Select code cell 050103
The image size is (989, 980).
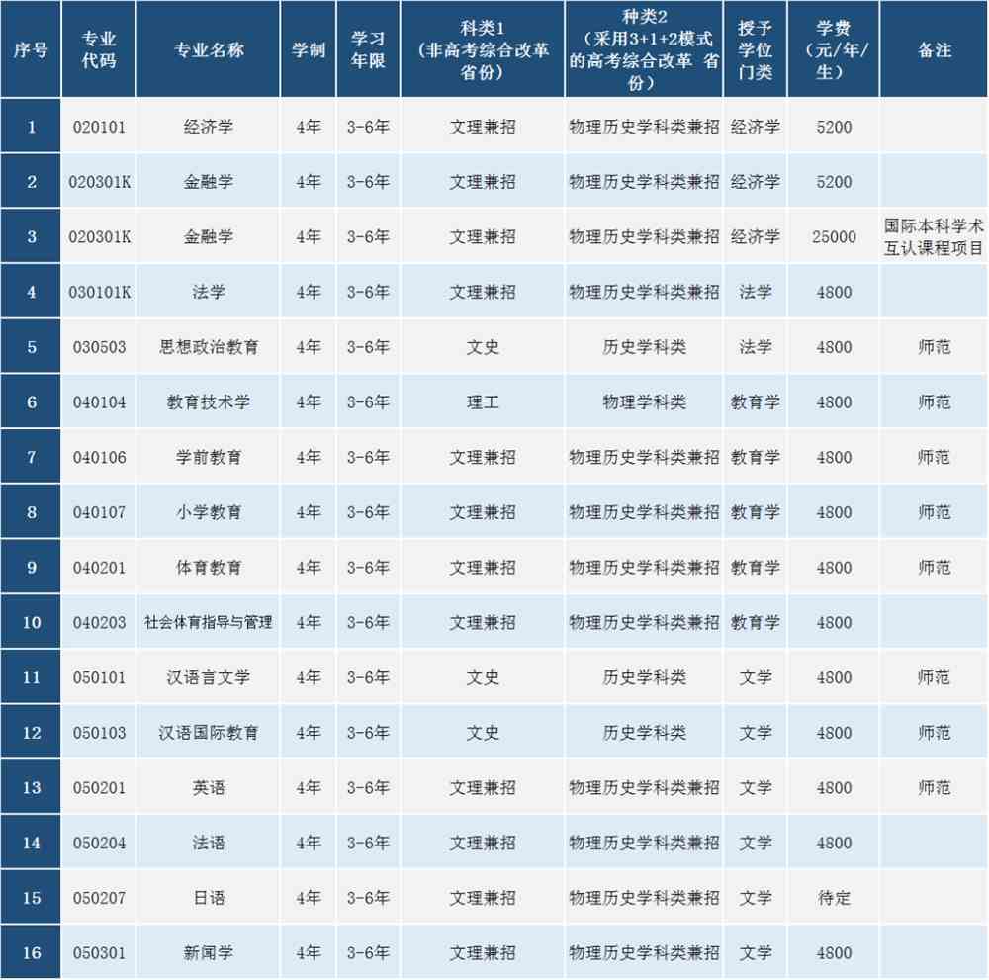coord(98,733)
